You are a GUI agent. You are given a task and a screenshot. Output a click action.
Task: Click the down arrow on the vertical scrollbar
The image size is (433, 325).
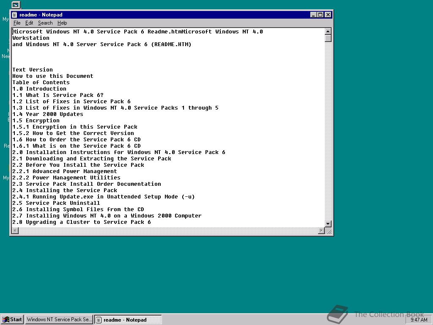327,224
